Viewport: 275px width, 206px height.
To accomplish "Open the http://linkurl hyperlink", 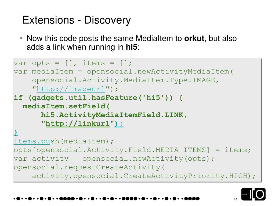I will point(78,124).
